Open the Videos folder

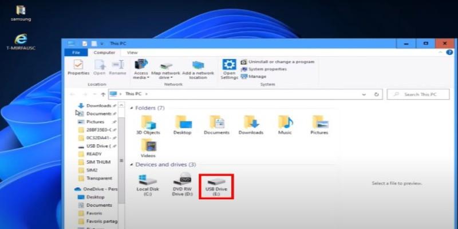coord(148,147)
